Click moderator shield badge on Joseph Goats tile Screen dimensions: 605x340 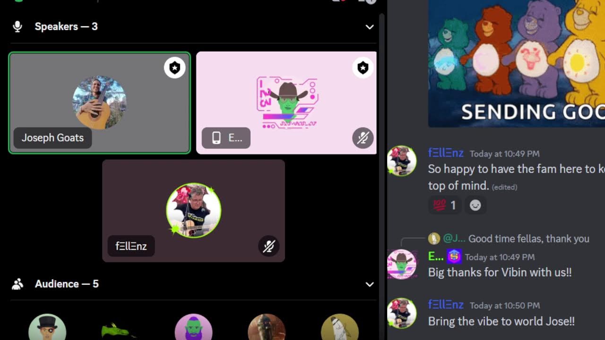pyautogui.click(x=175, y=68)
